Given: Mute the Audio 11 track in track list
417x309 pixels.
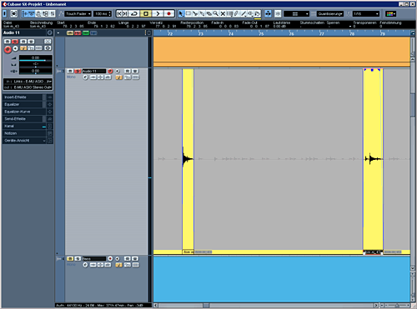Looking at the screenshot, I should coord(70,71).
